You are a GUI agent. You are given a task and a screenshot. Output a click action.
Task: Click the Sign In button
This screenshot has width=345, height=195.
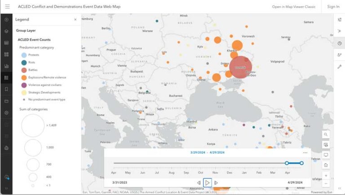tap(333, 7)
